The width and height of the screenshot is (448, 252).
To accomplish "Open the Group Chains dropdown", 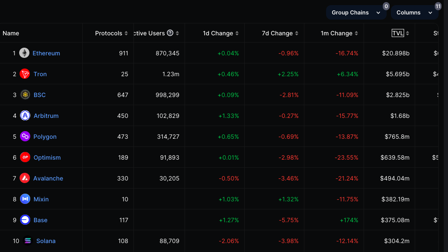I will tap(356, 13).
